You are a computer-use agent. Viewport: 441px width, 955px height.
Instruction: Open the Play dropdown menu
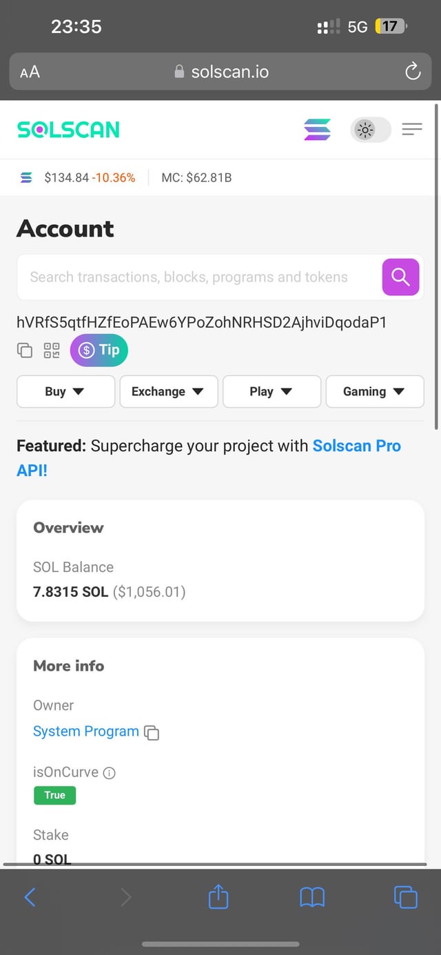pyautogui.click(x=271, y=391)
